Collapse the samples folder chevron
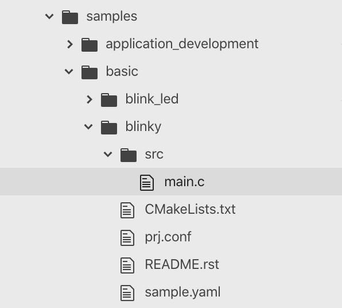The width and height of the screenshot is (342, 308). (x=49, y=17)
